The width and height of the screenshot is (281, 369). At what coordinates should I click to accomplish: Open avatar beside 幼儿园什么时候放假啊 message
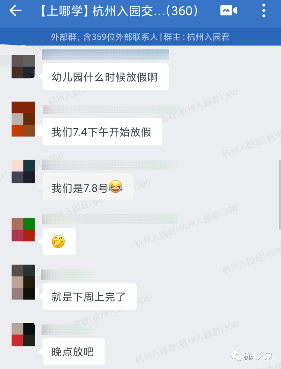23,67
